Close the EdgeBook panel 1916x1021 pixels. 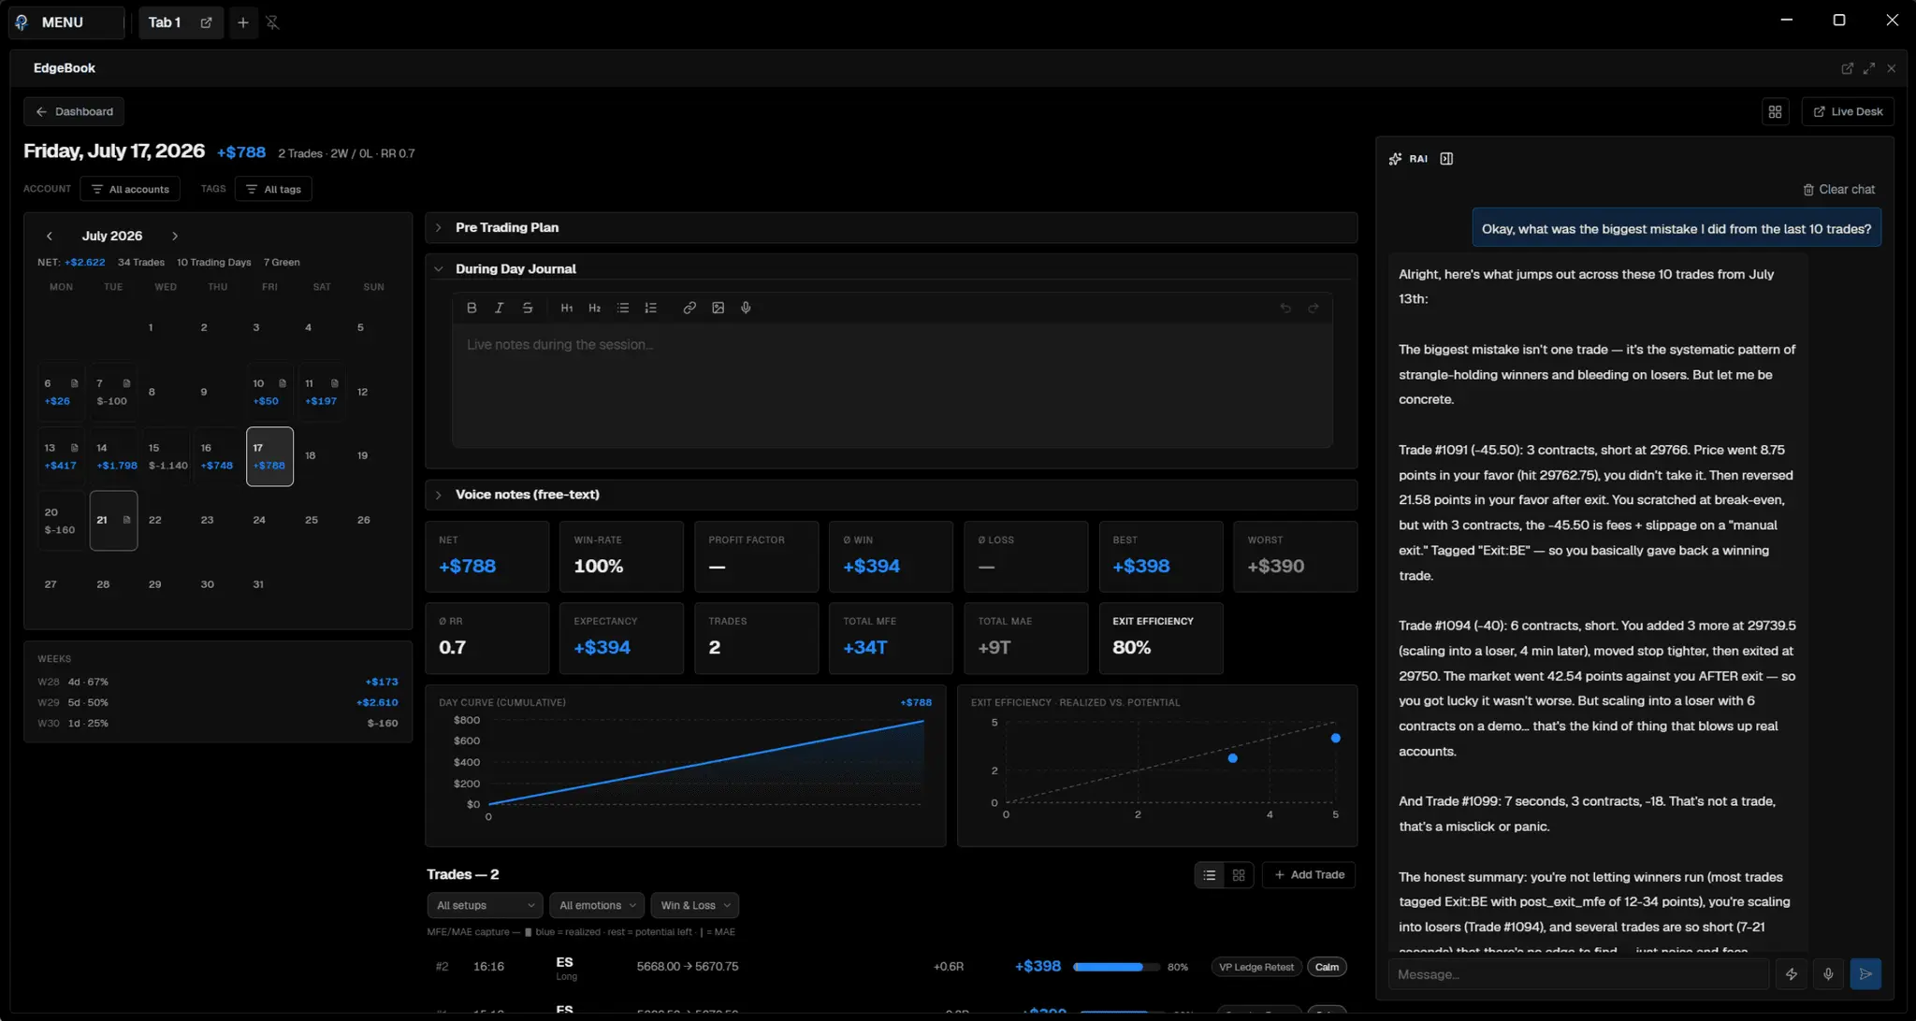tap(1892, 68)
